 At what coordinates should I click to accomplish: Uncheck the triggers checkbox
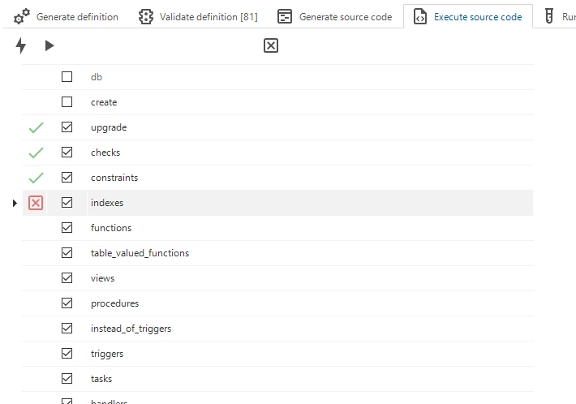(x=67, y=354)
